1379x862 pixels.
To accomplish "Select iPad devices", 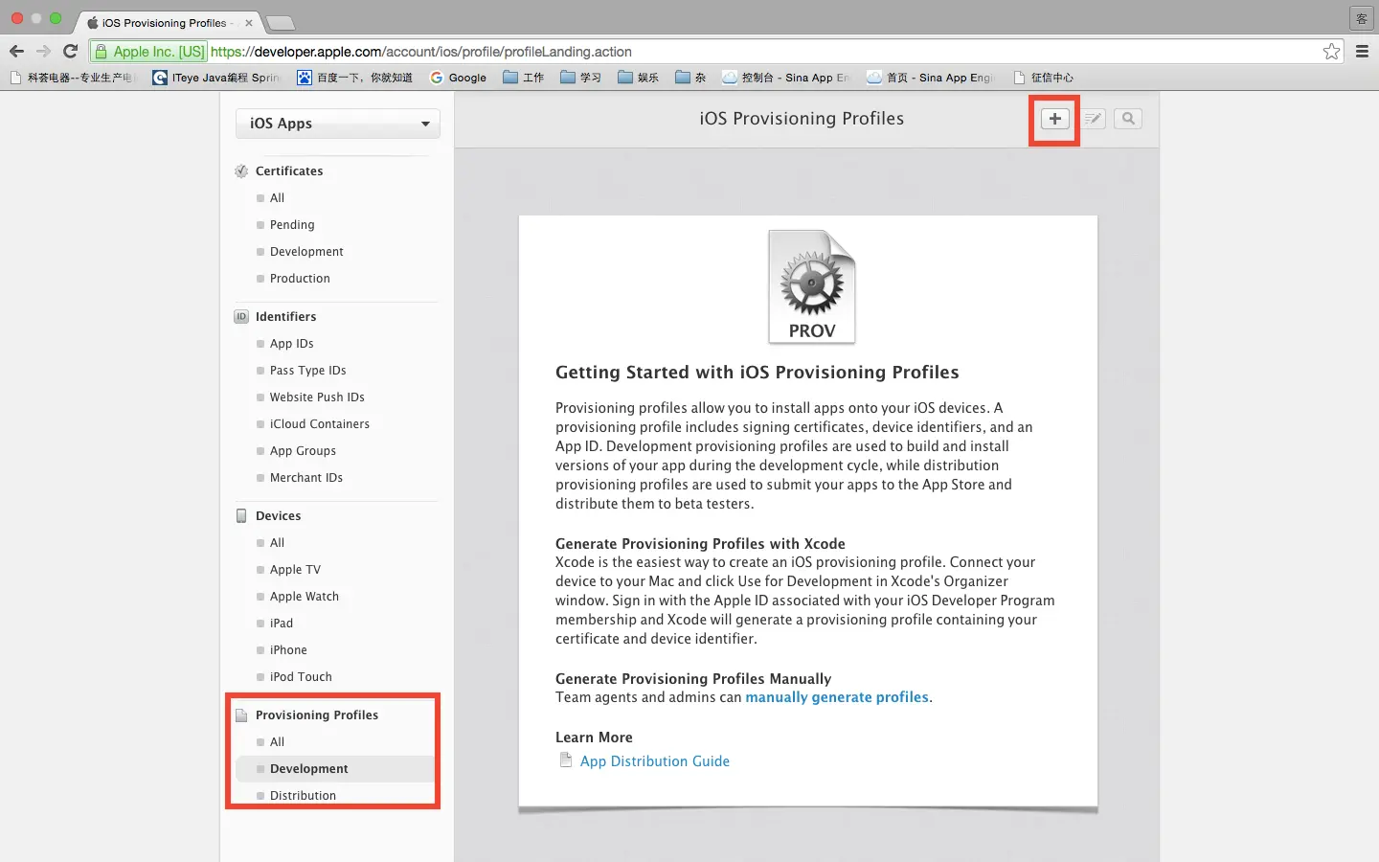I will point(281,624).
